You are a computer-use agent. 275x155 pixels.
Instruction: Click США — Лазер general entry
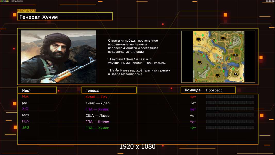click(x=97, y=115)
